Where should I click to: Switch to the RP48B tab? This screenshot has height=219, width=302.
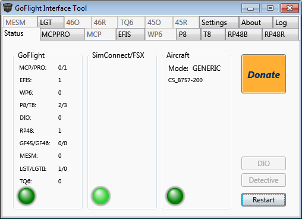tap(244, 35)
